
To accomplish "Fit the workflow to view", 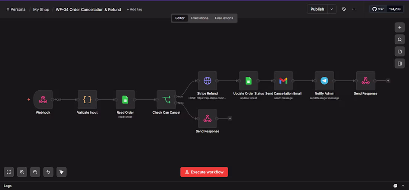I will (9, 172).
